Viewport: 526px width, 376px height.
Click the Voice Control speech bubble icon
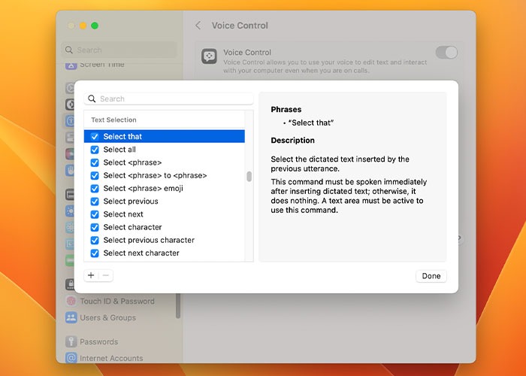click(209, 56)
